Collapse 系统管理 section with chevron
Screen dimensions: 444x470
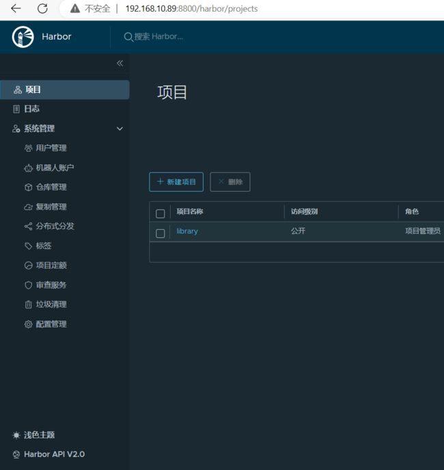tap(120, 129)
